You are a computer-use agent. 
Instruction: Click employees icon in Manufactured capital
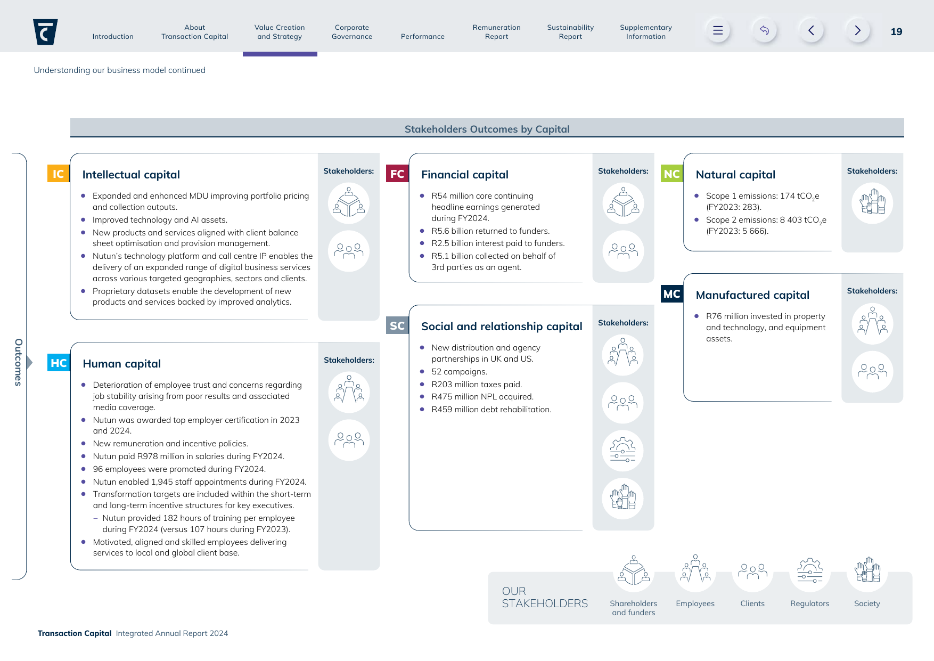tap(872, 324)
